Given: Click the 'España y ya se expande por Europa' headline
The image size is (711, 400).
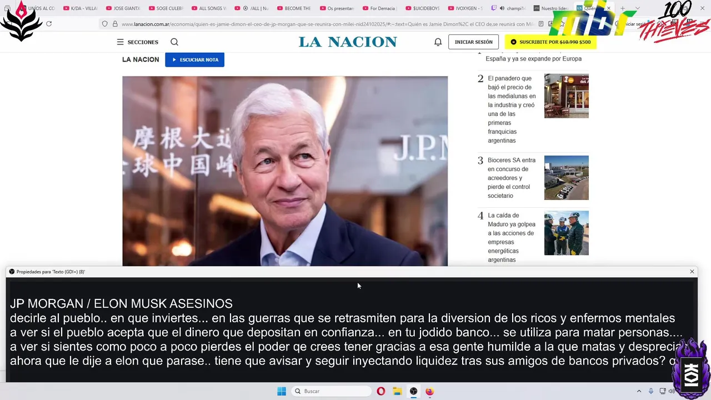Looking at the screenshot, I should (534, 59).
